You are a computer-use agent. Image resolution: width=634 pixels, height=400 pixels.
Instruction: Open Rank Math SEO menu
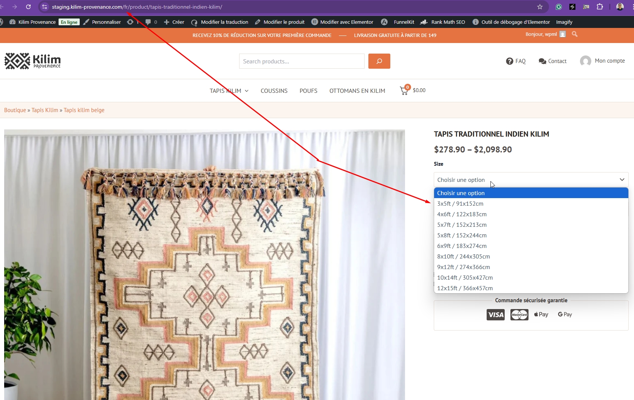(443, 22)
